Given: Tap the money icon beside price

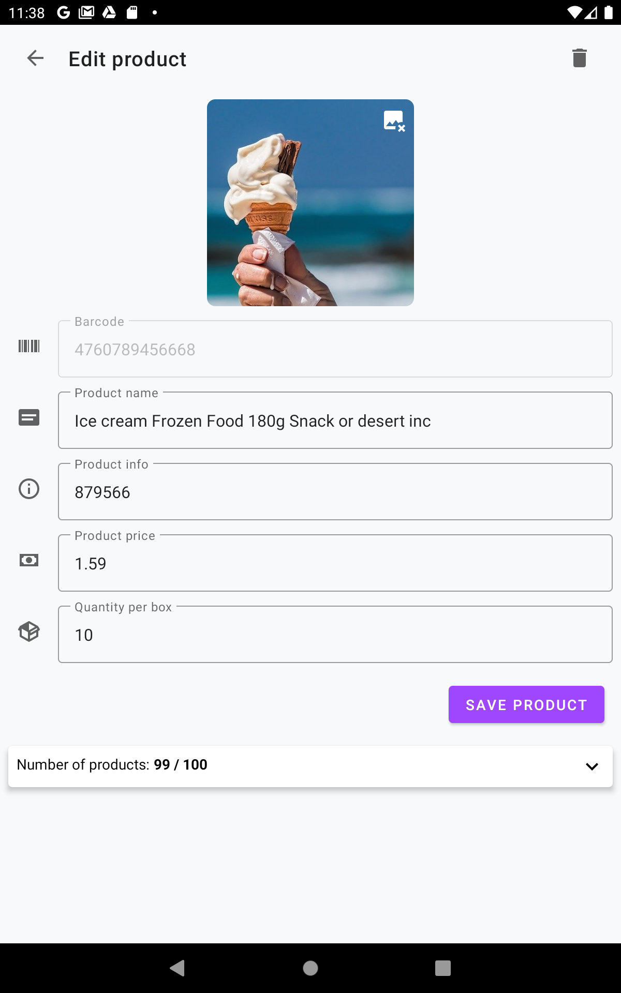Looking at the screenshot, I should (29, 560).
